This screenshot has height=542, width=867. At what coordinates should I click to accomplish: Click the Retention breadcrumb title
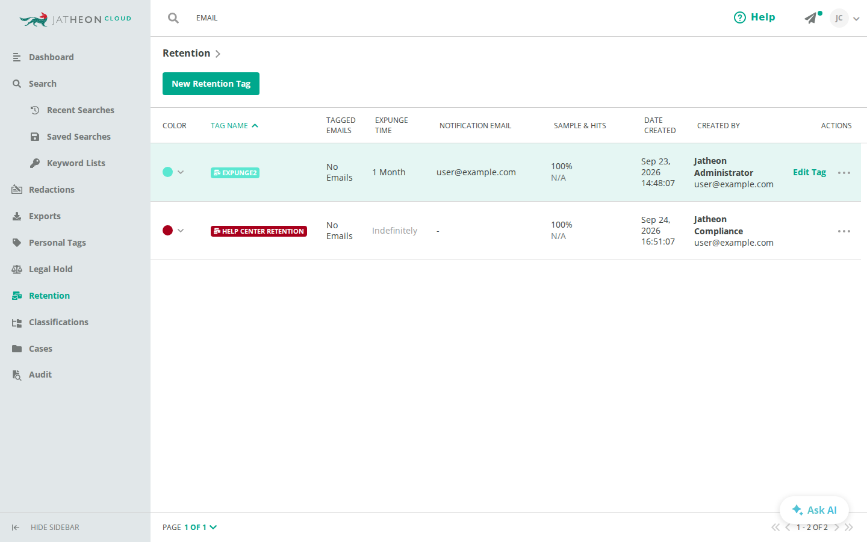coord(187,53)
